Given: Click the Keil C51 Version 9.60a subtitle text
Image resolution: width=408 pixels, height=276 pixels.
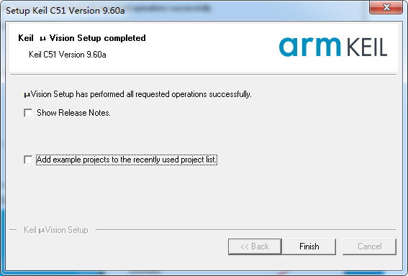Looking at the screenshot, I should (68, 55).
